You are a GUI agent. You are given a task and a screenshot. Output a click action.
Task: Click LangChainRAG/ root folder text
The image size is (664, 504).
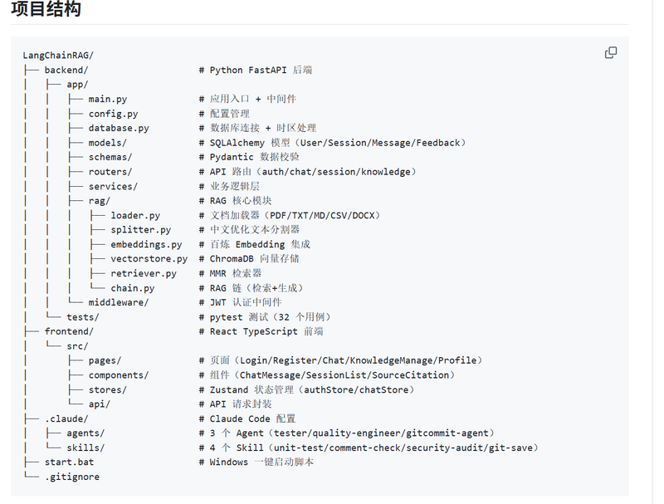pyautogui.click(x=58, y=56)
